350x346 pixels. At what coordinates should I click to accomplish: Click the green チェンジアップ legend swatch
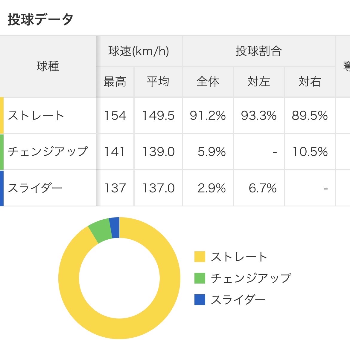click(x=200, y=278)
